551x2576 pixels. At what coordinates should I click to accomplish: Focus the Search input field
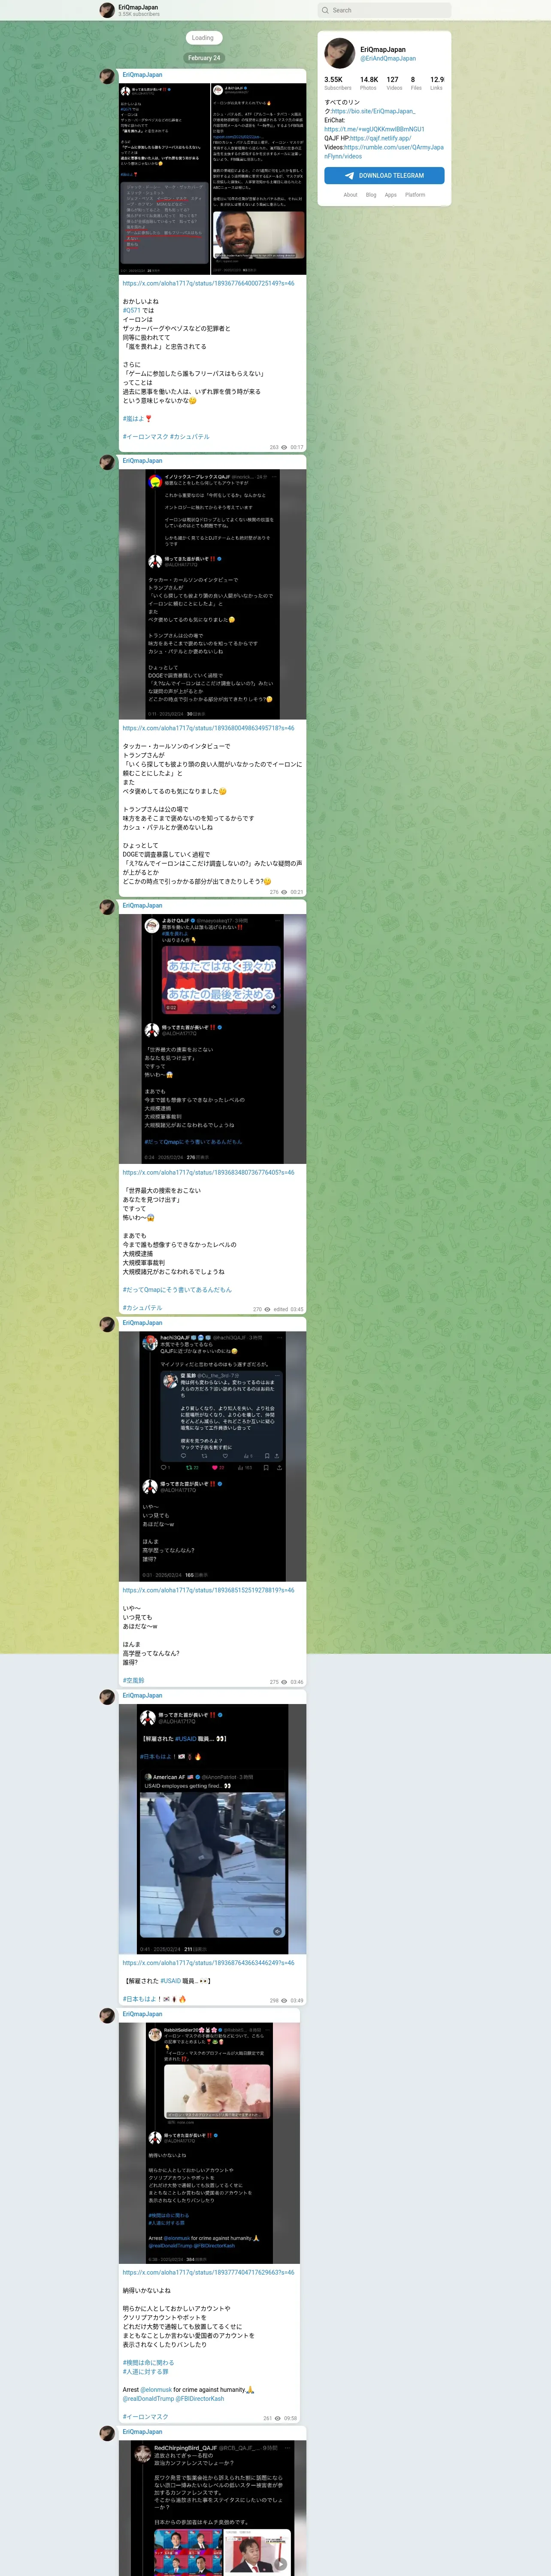tap(384, 10)
